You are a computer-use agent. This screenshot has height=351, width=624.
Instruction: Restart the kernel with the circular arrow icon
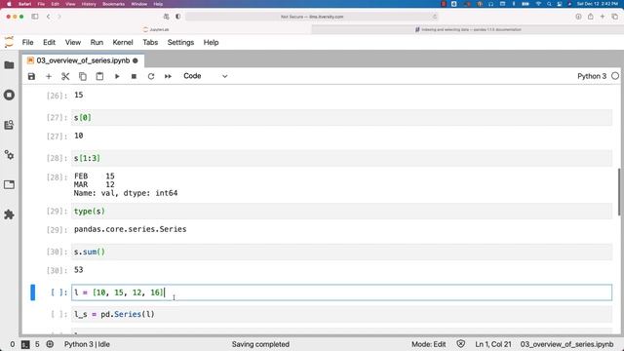(151, 76)
